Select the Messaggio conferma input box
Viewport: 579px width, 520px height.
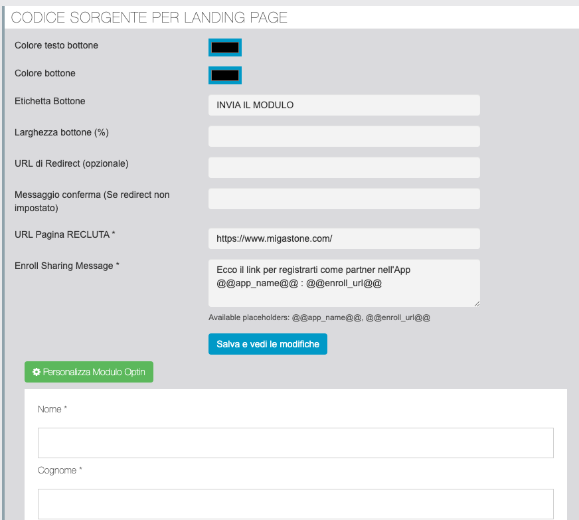pyautogui.click(x=344, y=199)
